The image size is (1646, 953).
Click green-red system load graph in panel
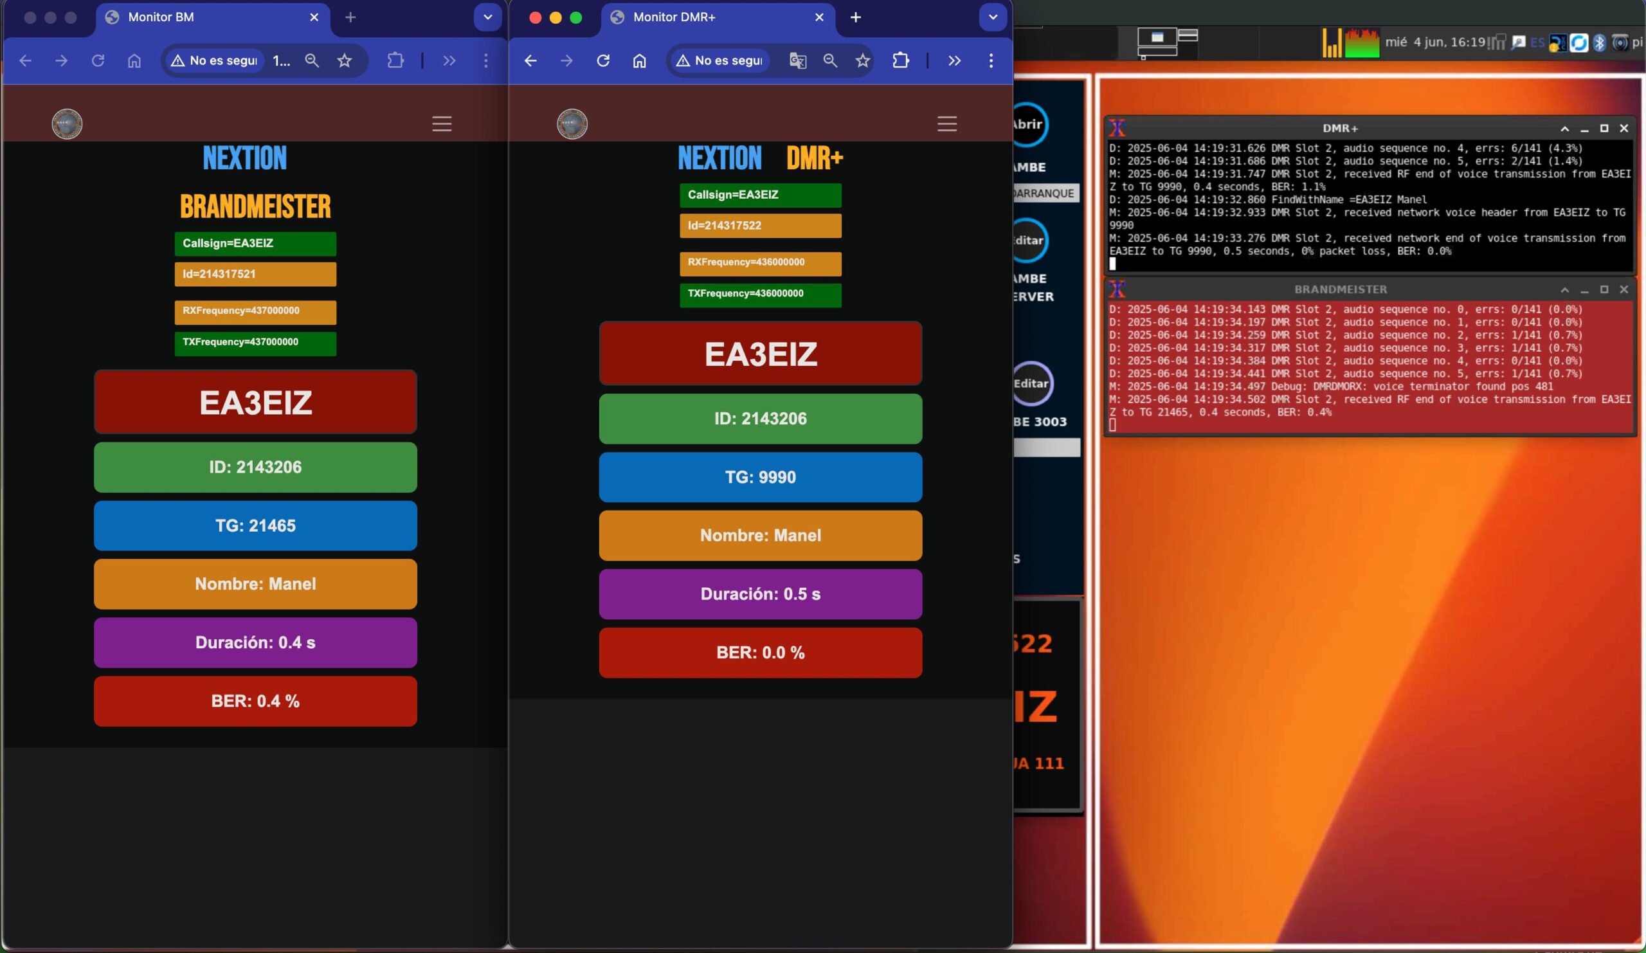(1362, 42)
